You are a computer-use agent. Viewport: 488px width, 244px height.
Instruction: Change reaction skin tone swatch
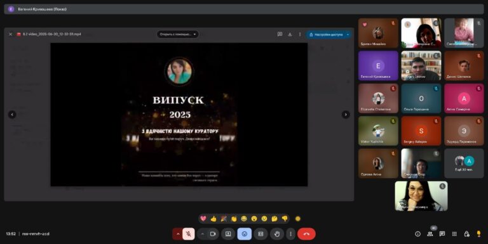(x=298, y=219)
